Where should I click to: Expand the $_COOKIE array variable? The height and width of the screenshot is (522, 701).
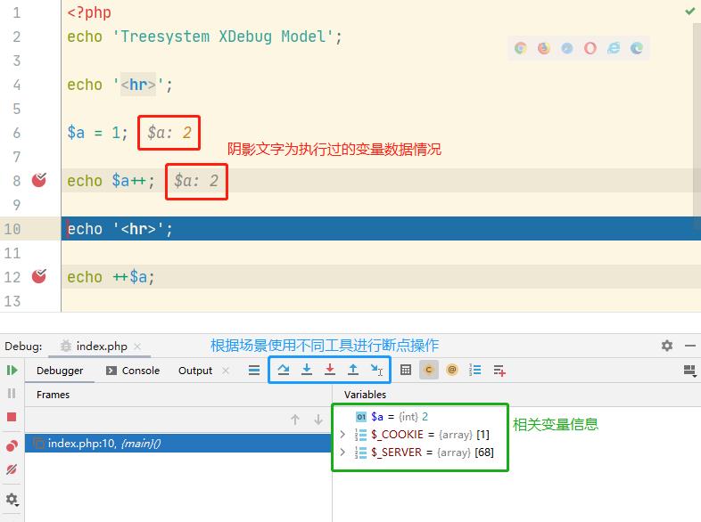click(x=342, y=434)
